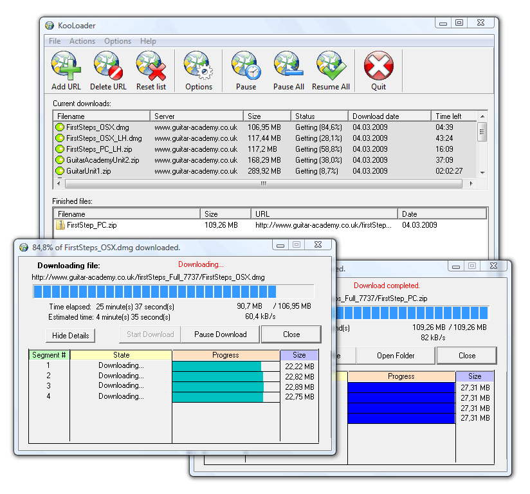The image size is (530, 494).
Task: Click the status icon next to GuitarAcademyUnit2.zip
Action: point(60,160)
